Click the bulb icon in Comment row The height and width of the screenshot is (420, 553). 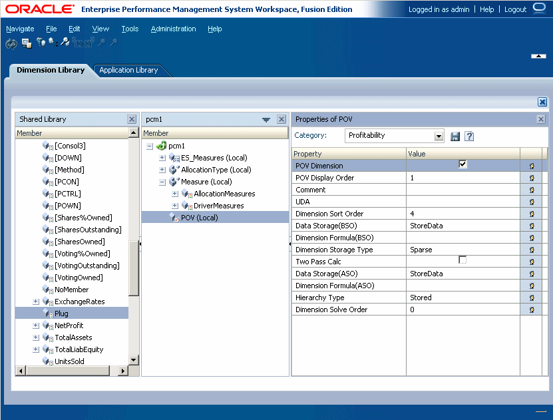532,190
